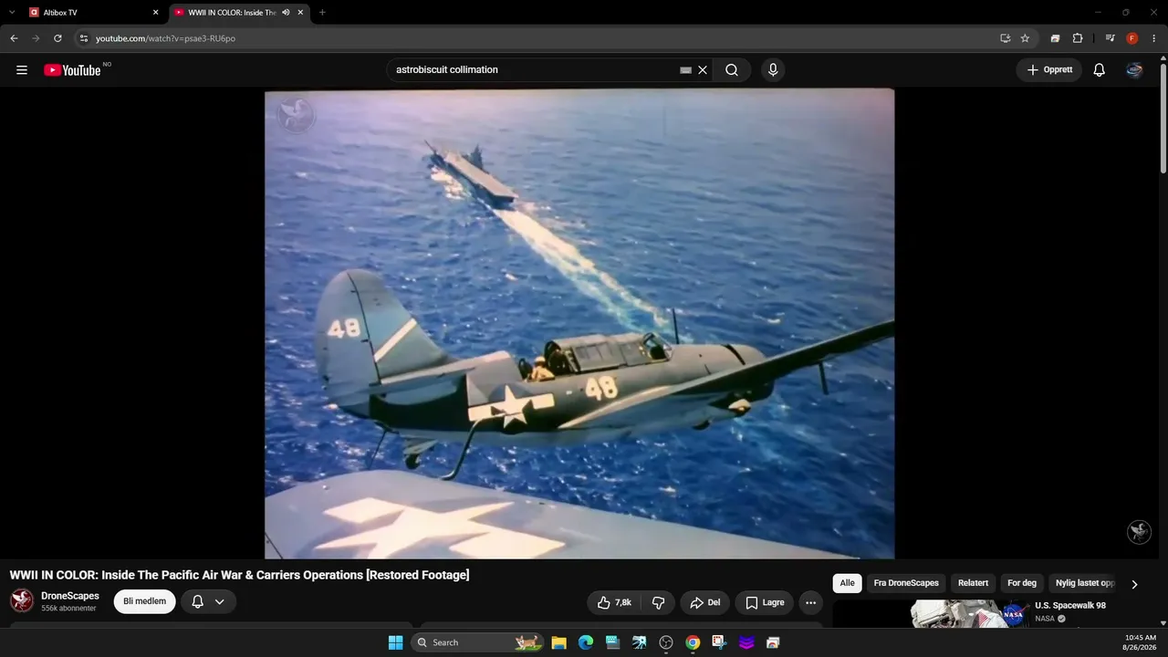Screen dimensions: 1168x657
Task: Open OBS Studio from the taskbar
Action: [666, 642]
